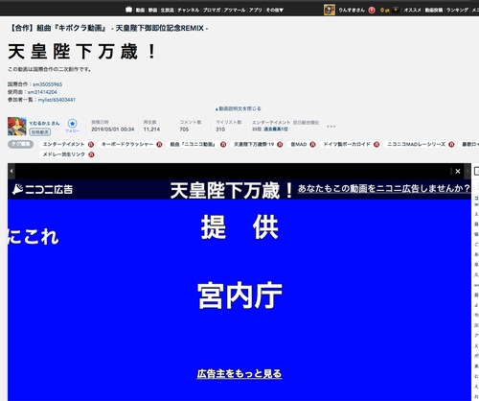
Task: Open the オススメ link
Action: [412, 11]
